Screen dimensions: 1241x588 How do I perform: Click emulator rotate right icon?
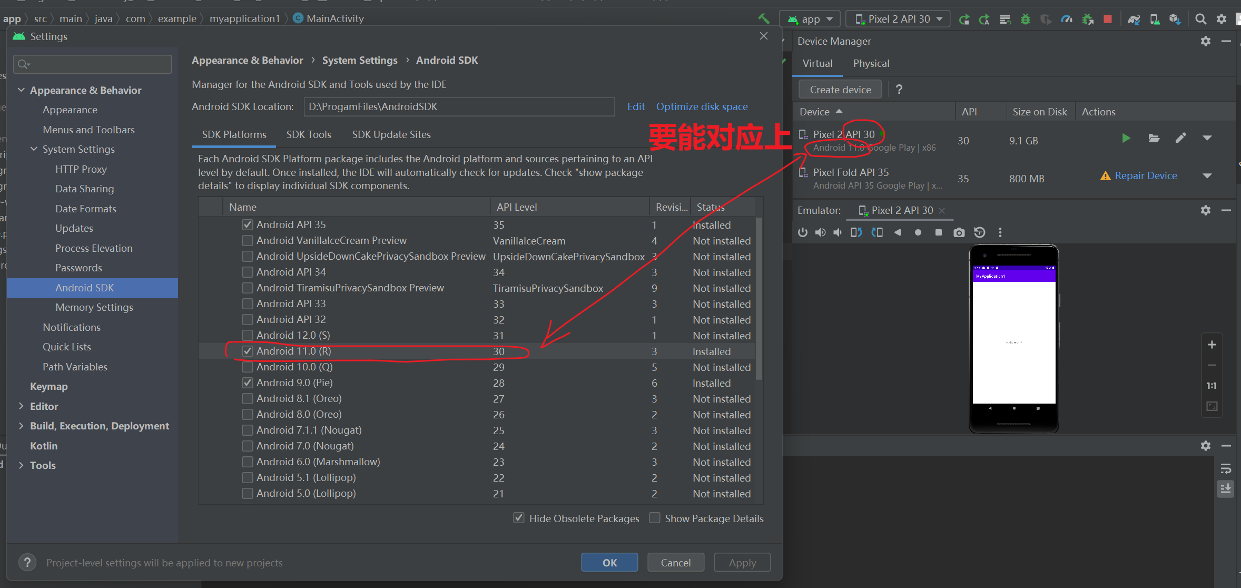coord(877,232)
